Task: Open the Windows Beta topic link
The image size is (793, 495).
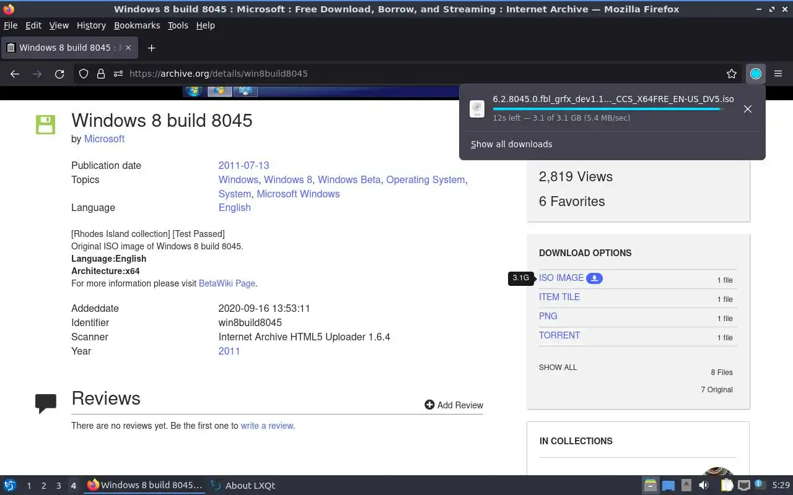Action: tap(349, 179)
